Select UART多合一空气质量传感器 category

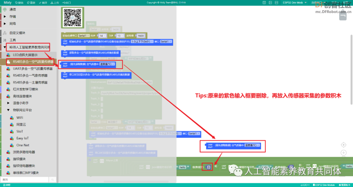(x=33, y=69)
